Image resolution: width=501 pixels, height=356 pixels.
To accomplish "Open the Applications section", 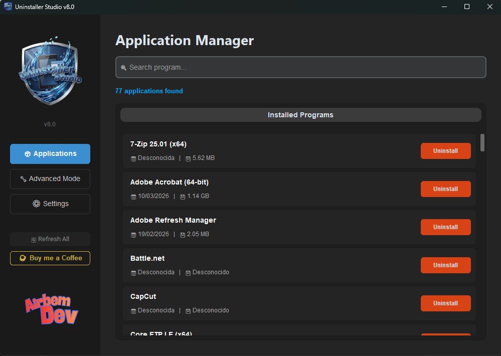I will [50, 154].
